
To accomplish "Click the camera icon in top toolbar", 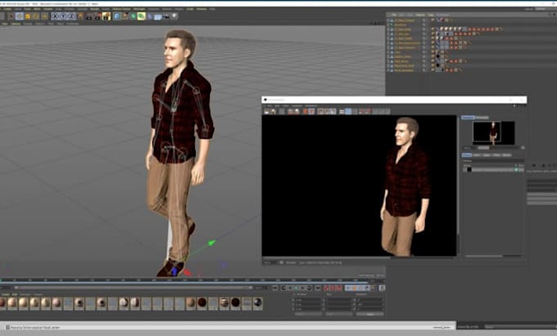I will click(166, 16).
